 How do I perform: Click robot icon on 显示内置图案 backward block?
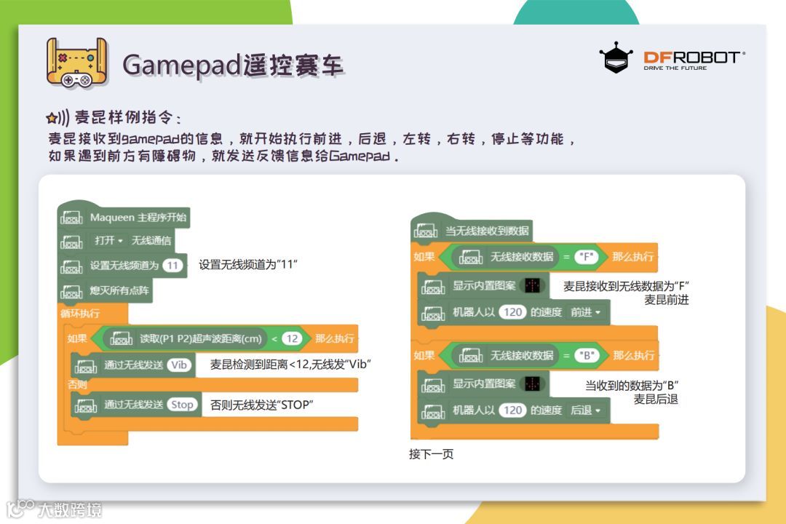pyautogui.click(x=433, y=384)
